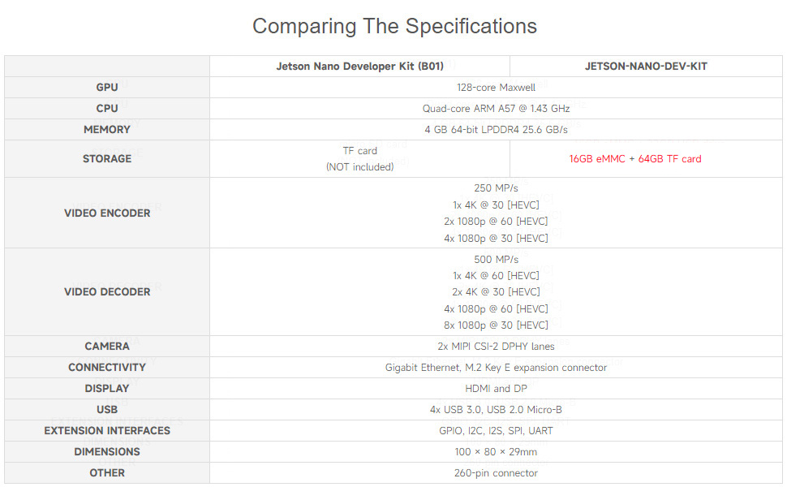Click the '4x USB 3.0, USB 2.0 Micro-B' cell

pos(496,410)
